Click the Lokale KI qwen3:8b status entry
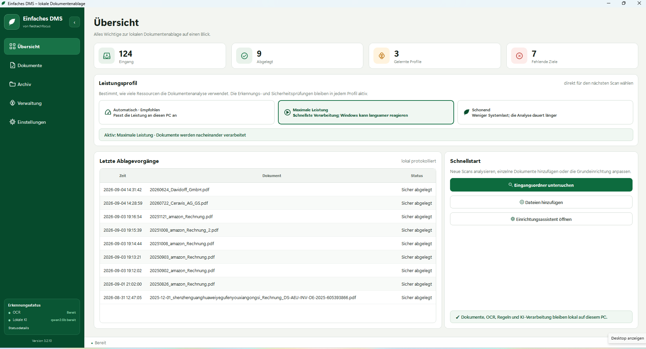 click(42, 320)
